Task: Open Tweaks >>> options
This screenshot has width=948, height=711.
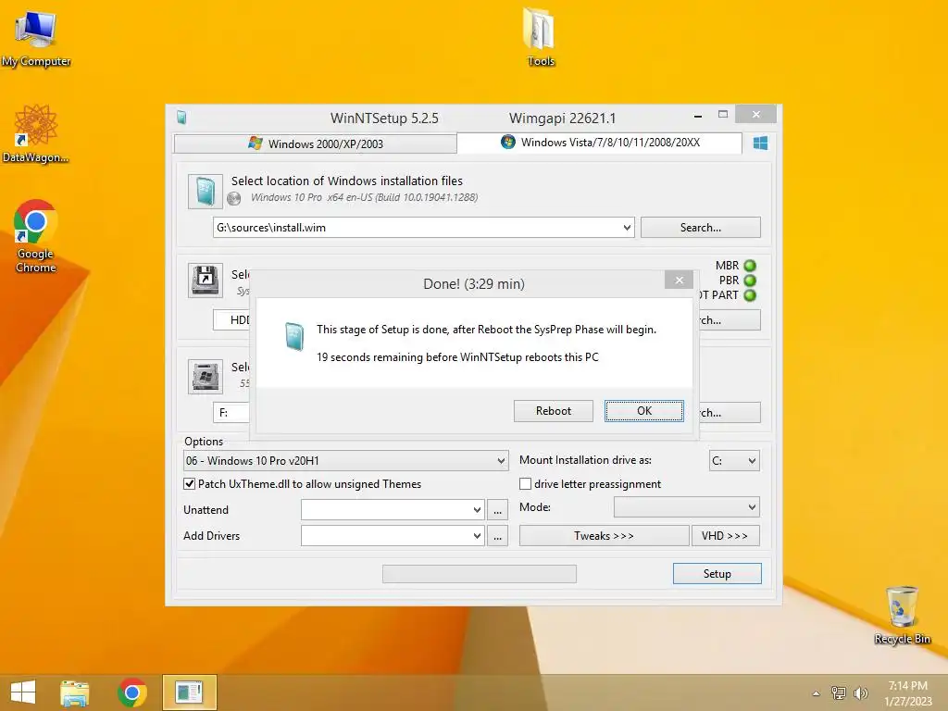Action: [x=604, y=536]
